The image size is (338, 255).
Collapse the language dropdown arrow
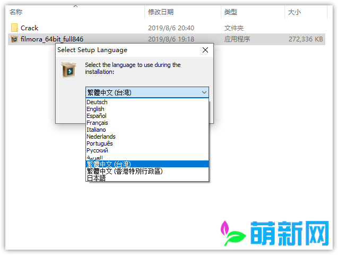(x=204, y=92)
